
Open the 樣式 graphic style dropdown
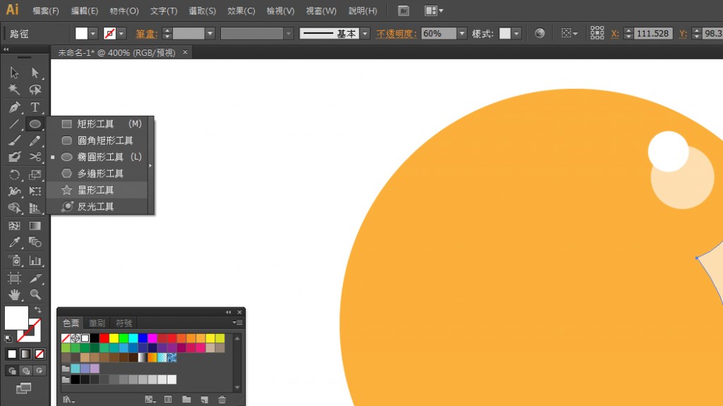pos(516,34)
